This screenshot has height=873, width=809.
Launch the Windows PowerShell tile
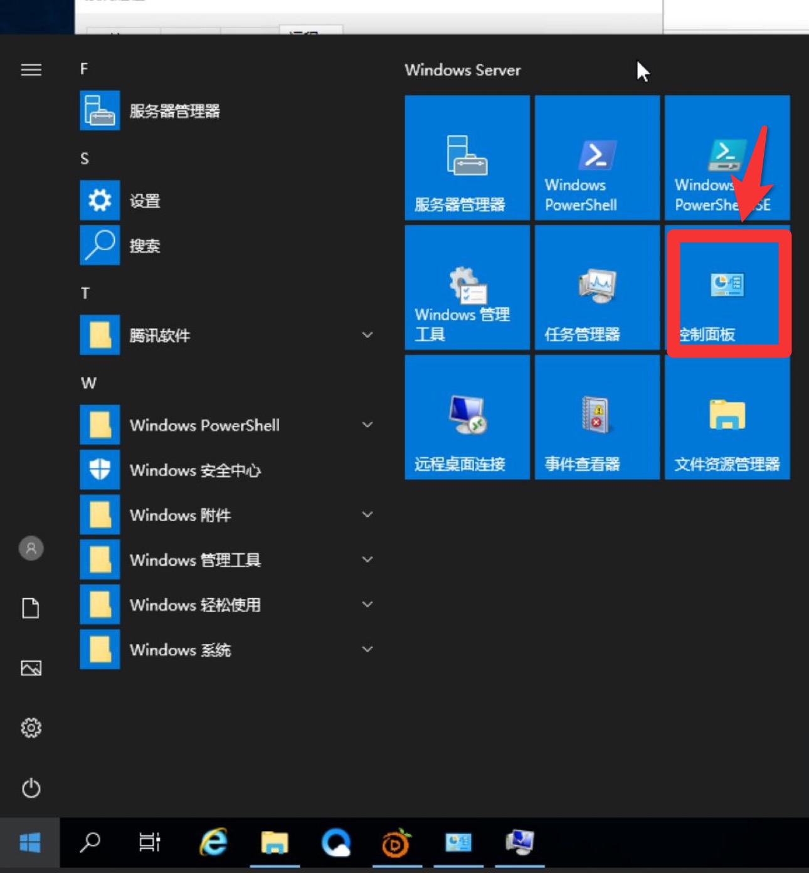597,158
